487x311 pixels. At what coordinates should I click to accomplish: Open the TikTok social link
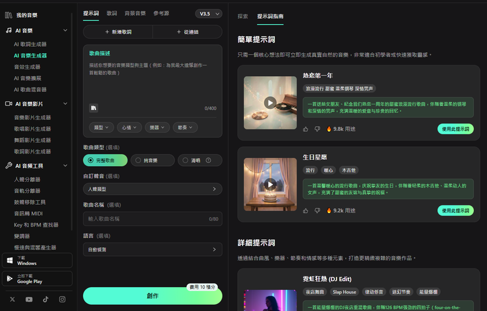click(x=46, y=299)
